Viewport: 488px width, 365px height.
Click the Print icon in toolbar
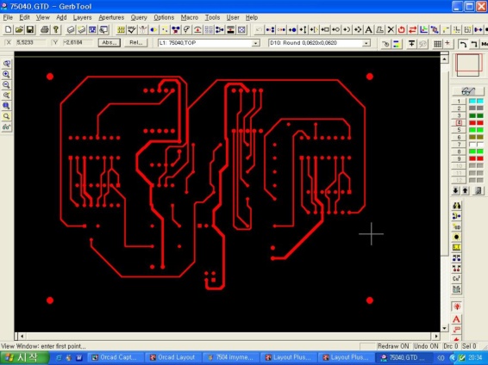[45, 29]
